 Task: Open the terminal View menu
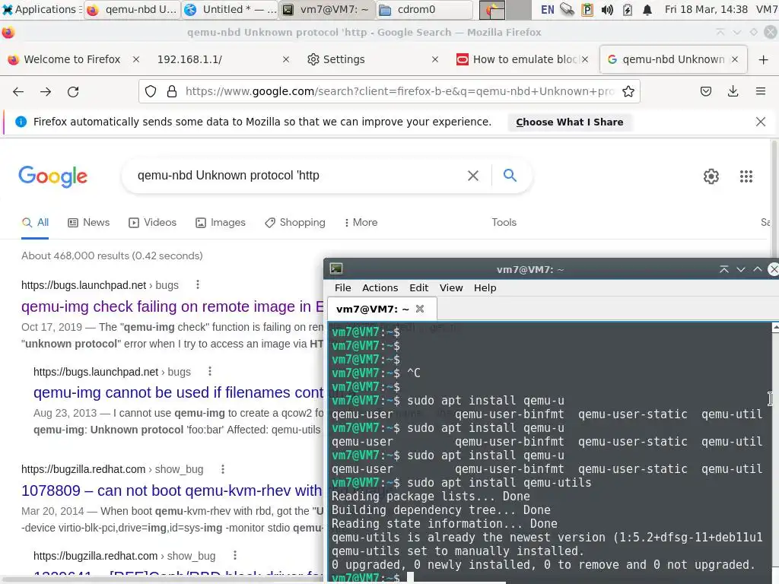coord(450,288)
